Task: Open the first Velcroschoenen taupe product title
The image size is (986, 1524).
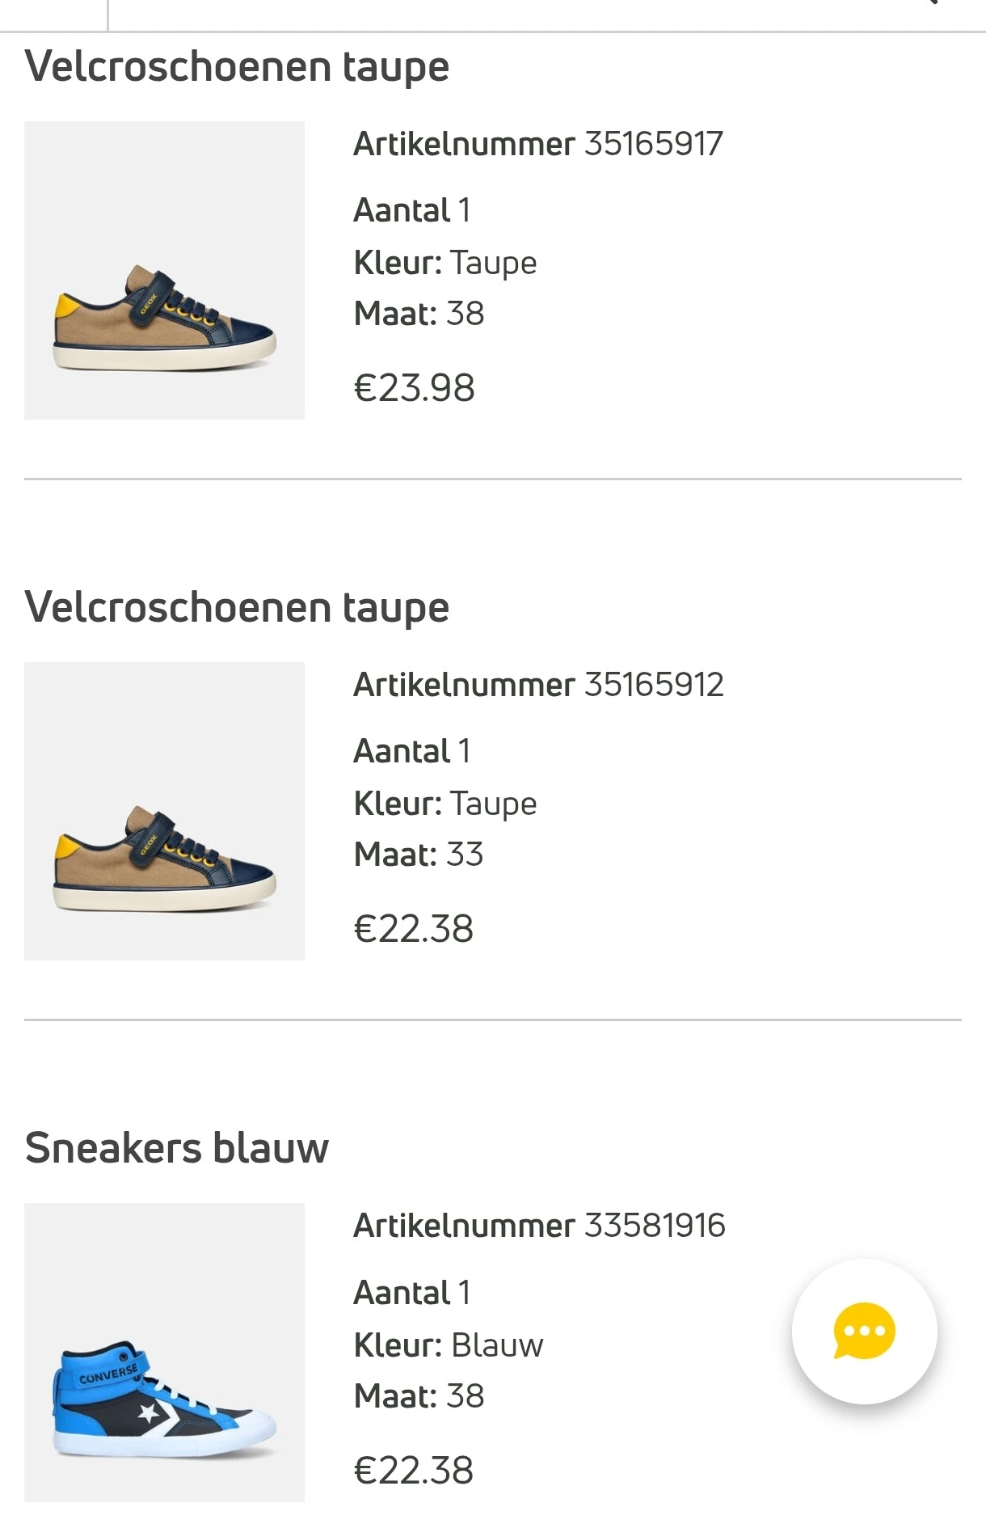Action: point(238,67)
